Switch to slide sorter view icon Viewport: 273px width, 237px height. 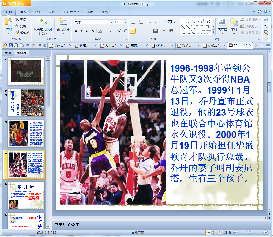tap(214, 232)
